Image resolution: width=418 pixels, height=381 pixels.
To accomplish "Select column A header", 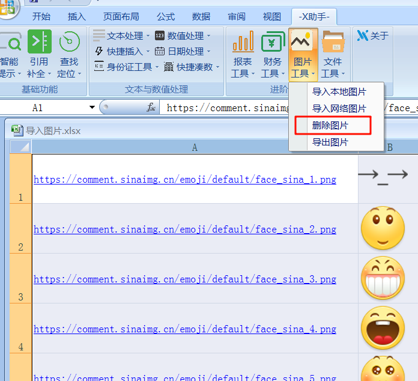I will (x=195, y=147).
